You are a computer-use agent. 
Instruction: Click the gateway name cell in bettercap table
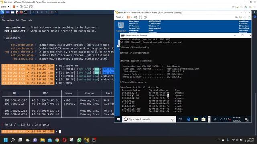[x=69, y=104]
